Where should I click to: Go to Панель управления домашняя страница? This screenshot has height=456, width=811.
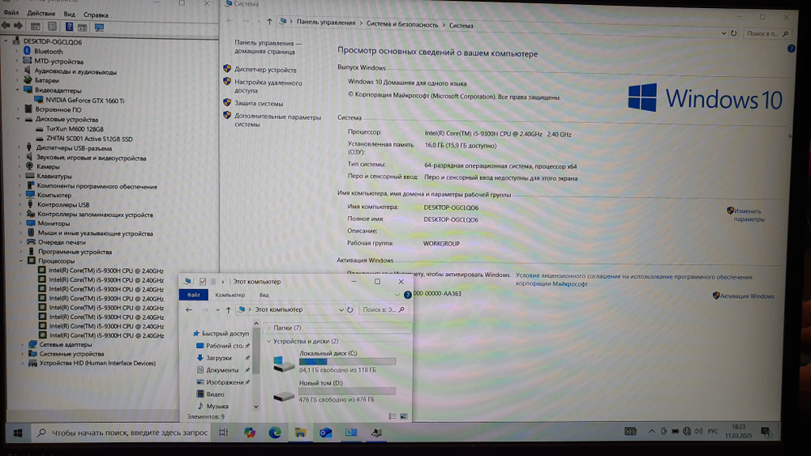tap(268, 47)
